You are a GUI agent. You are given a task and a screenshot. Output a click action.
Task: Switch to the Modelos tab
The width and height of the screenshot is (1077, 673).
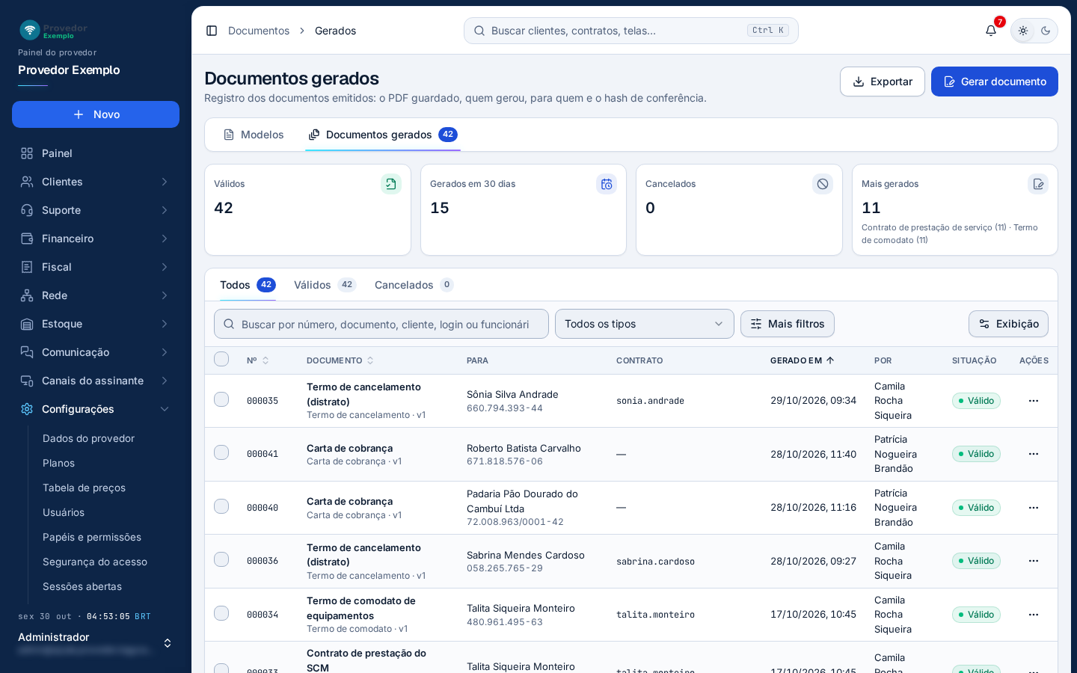(254, 135)
